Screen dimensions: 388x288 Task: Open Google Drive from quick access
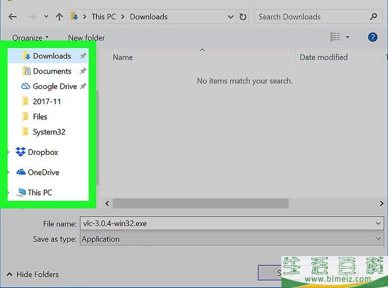[54, 86]
